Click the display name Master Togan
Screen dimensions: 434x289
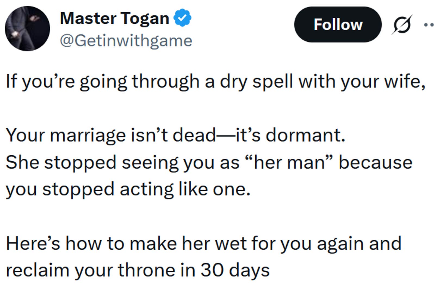point(114,18)
